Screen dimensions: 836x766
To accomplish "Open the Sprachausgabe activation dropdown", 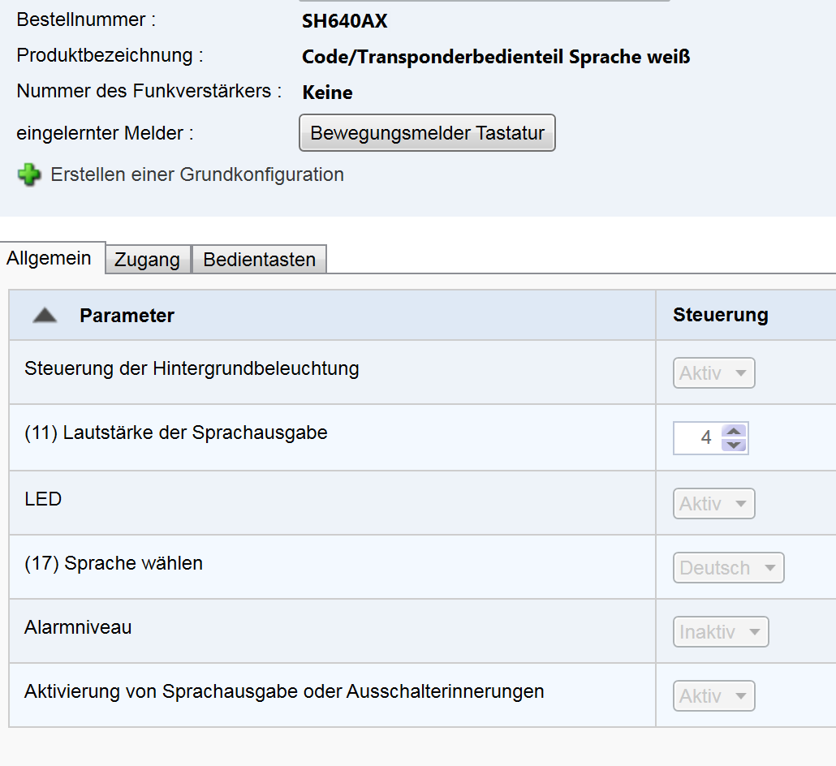I will click(x=713, y=696).
